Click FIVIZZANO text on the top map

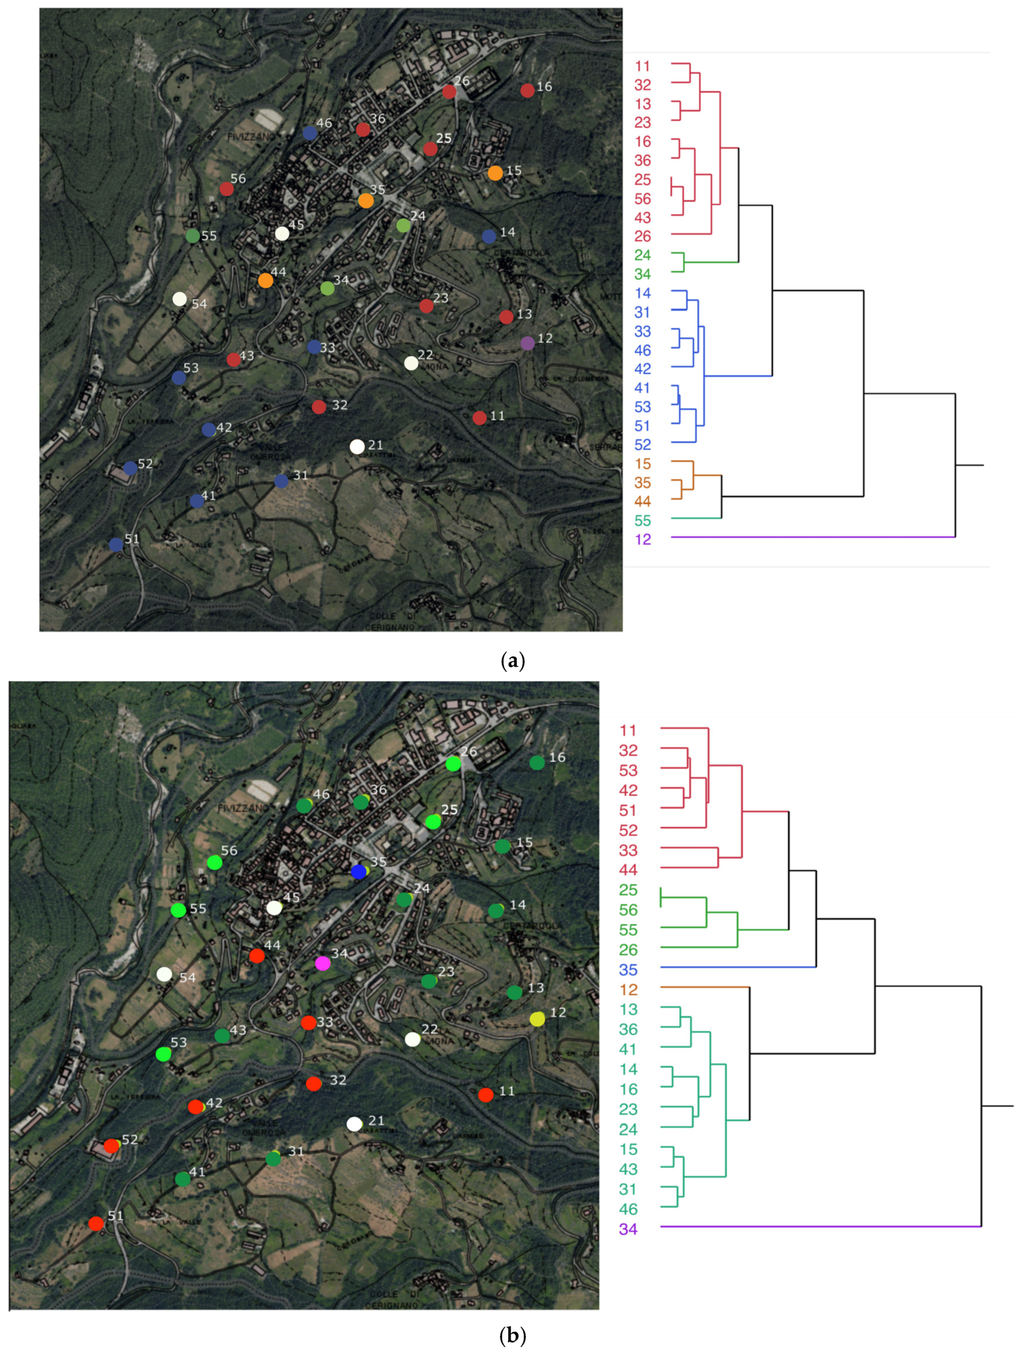[x=251, y=136]
